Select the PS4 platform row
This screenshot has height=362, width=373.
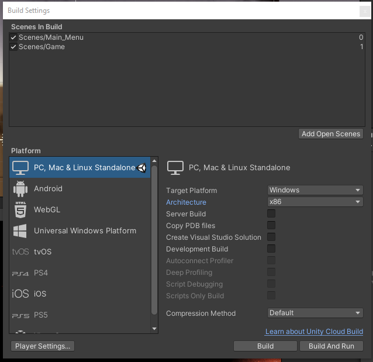point(80,273)
